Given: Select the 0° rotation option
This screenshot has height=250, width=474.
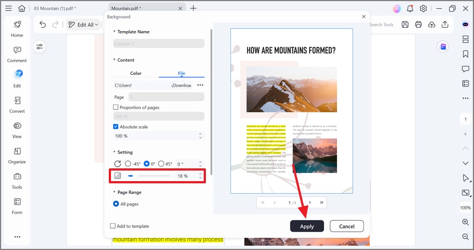Looking at the screenshot, I should pos(147,163).
